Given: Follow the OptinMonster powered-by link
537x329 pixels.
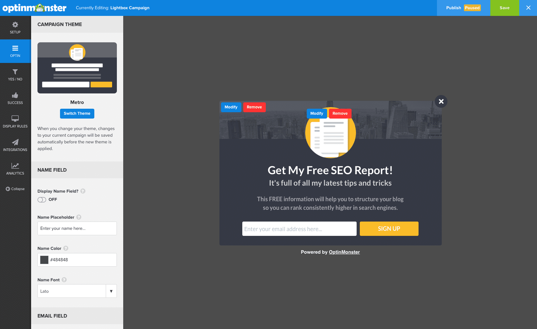Looking at the screenshot, I should tap(344, 252).
